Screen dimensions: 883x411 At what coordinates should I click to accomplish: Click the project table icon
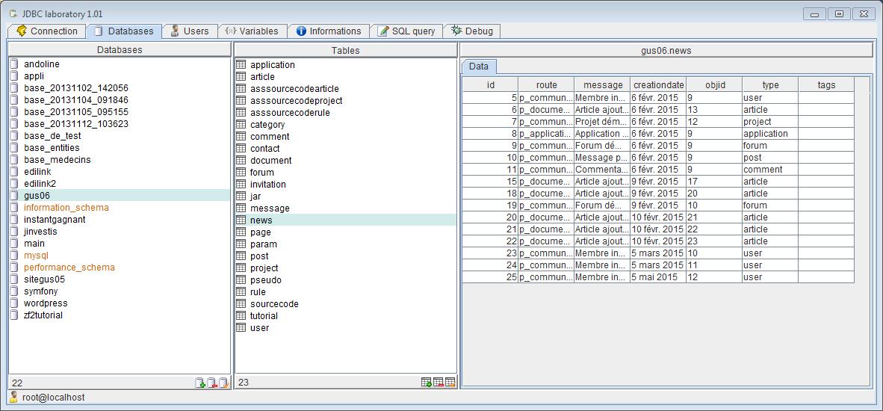(x=241, y=268)
